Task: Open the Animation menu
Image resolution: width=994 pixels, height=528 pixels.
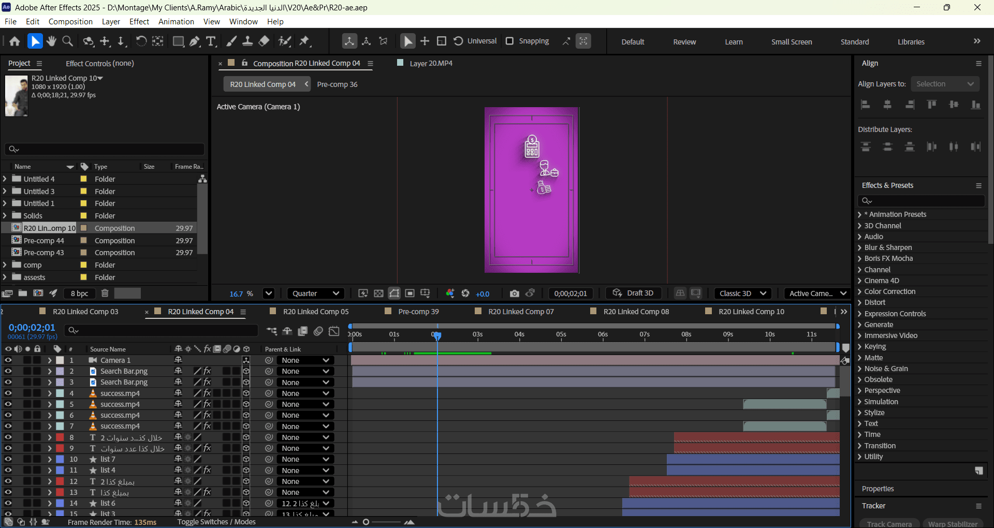Action: (176, 22)
